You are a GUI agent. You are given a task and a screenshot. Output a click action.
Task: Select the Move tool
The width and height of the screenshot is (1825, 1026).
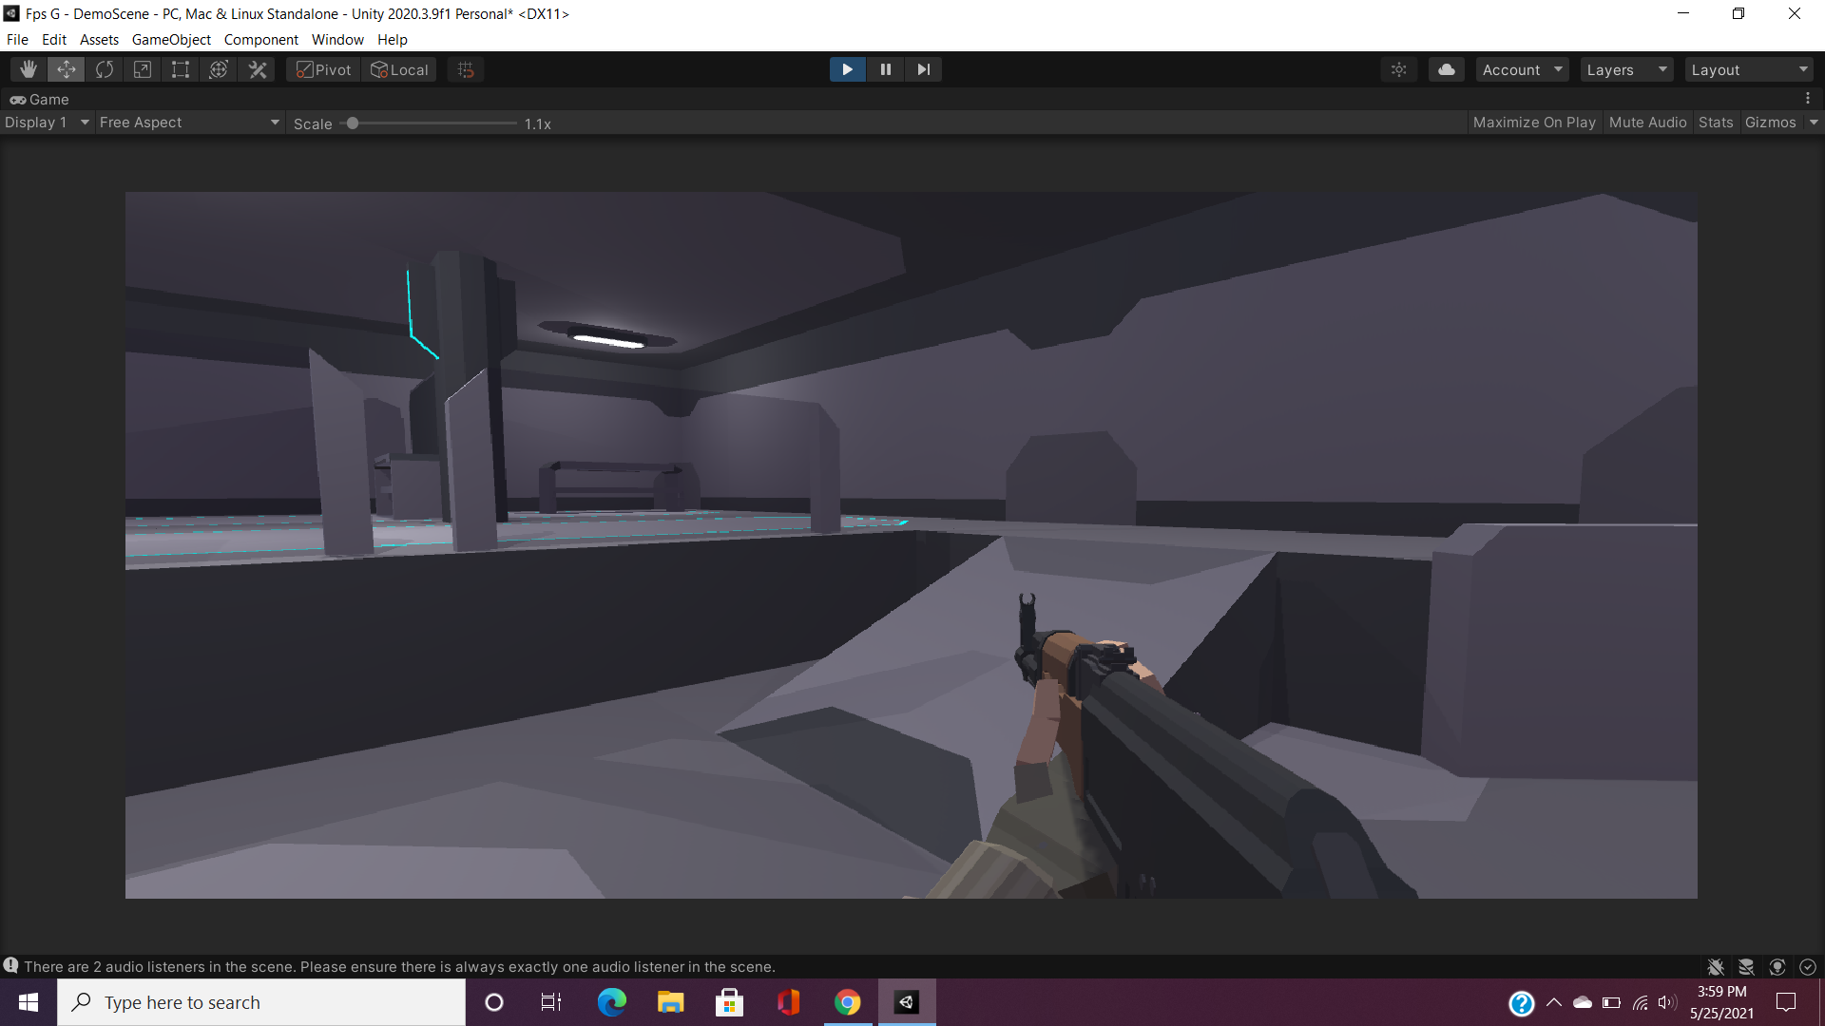pos(67,69)
